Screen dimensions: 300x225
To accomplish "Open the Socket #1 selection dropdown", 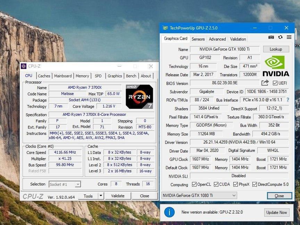I will pyautogui.click(x=65, y=184).
